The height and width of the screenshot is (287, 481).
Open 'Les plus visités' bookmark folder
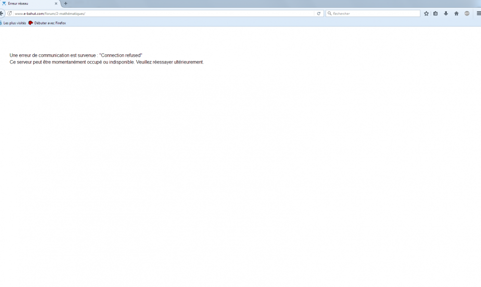point(14,23)
